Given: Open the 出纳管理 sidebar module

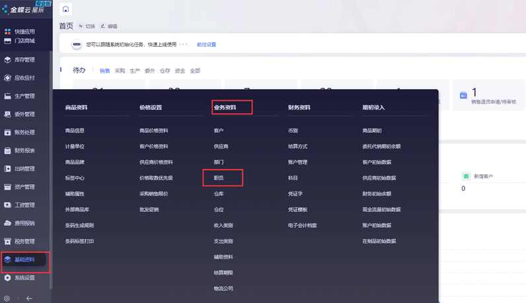Looking at the screenshot, I should [x=24, y=168].
